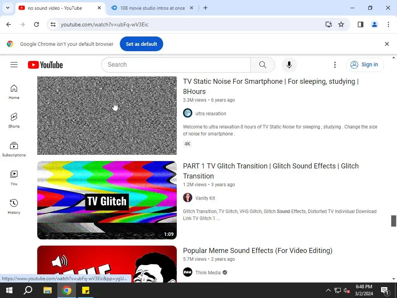Open the Chrome three-dot menu
This screenshot has height=298, width=397.
[x=388, y=24]
